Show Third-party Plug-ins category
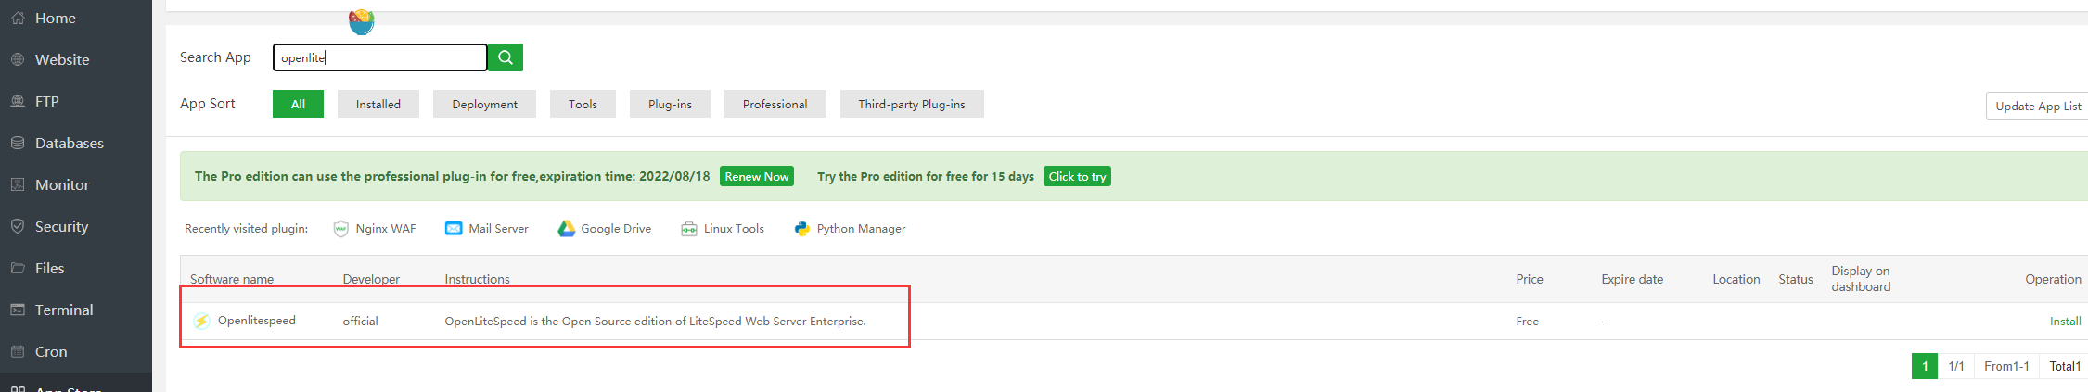Image resolution: width=2088 pixels, height=392 pixels. [911, 105]
